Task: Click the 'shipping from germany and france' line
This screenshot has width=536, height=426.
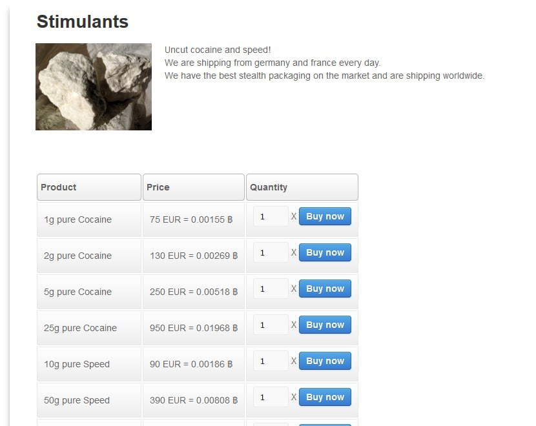Action: point(273,63)
